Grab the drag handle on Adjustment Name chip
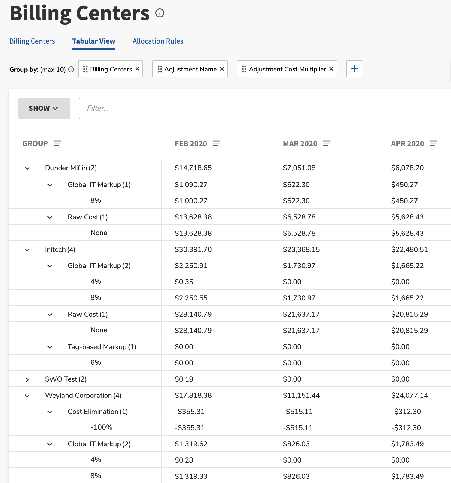Viewport: 451px width, 483px height. [x=160, y=69]
